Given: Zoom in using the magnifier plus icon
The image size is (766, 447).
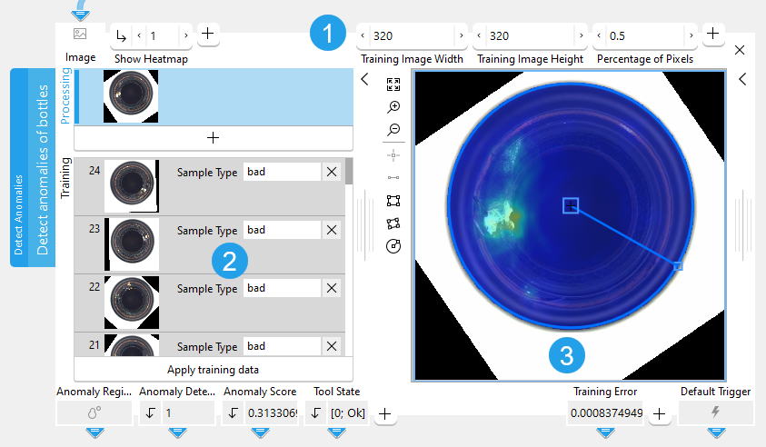Looking at the screenshot, I should [393, 107].
